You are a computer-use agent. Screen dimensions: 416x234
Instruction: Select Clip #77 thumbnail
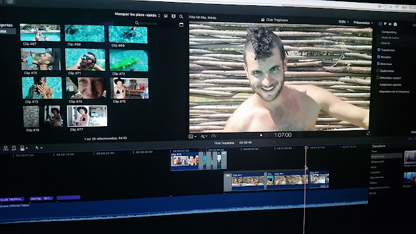[87, 116]
